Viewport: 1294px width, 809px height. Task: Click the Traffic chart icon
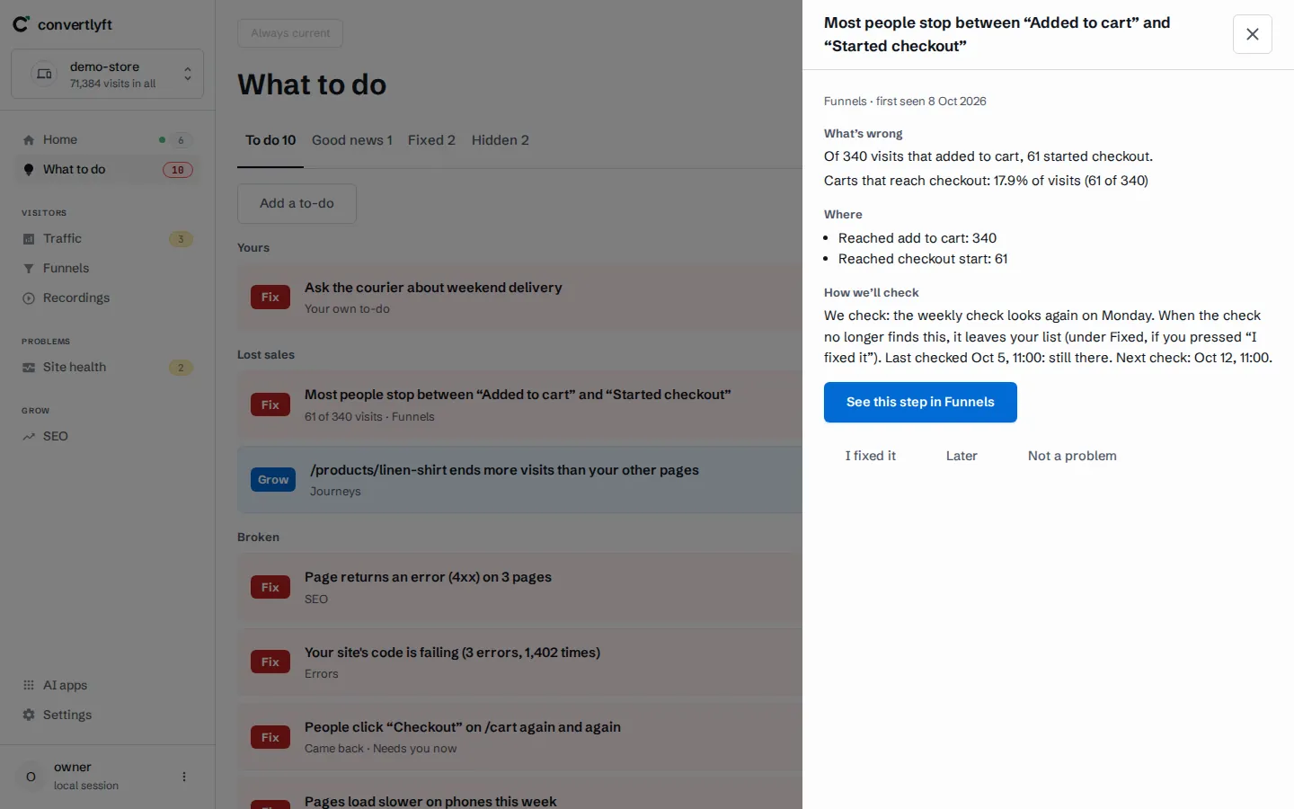point(29,238)
